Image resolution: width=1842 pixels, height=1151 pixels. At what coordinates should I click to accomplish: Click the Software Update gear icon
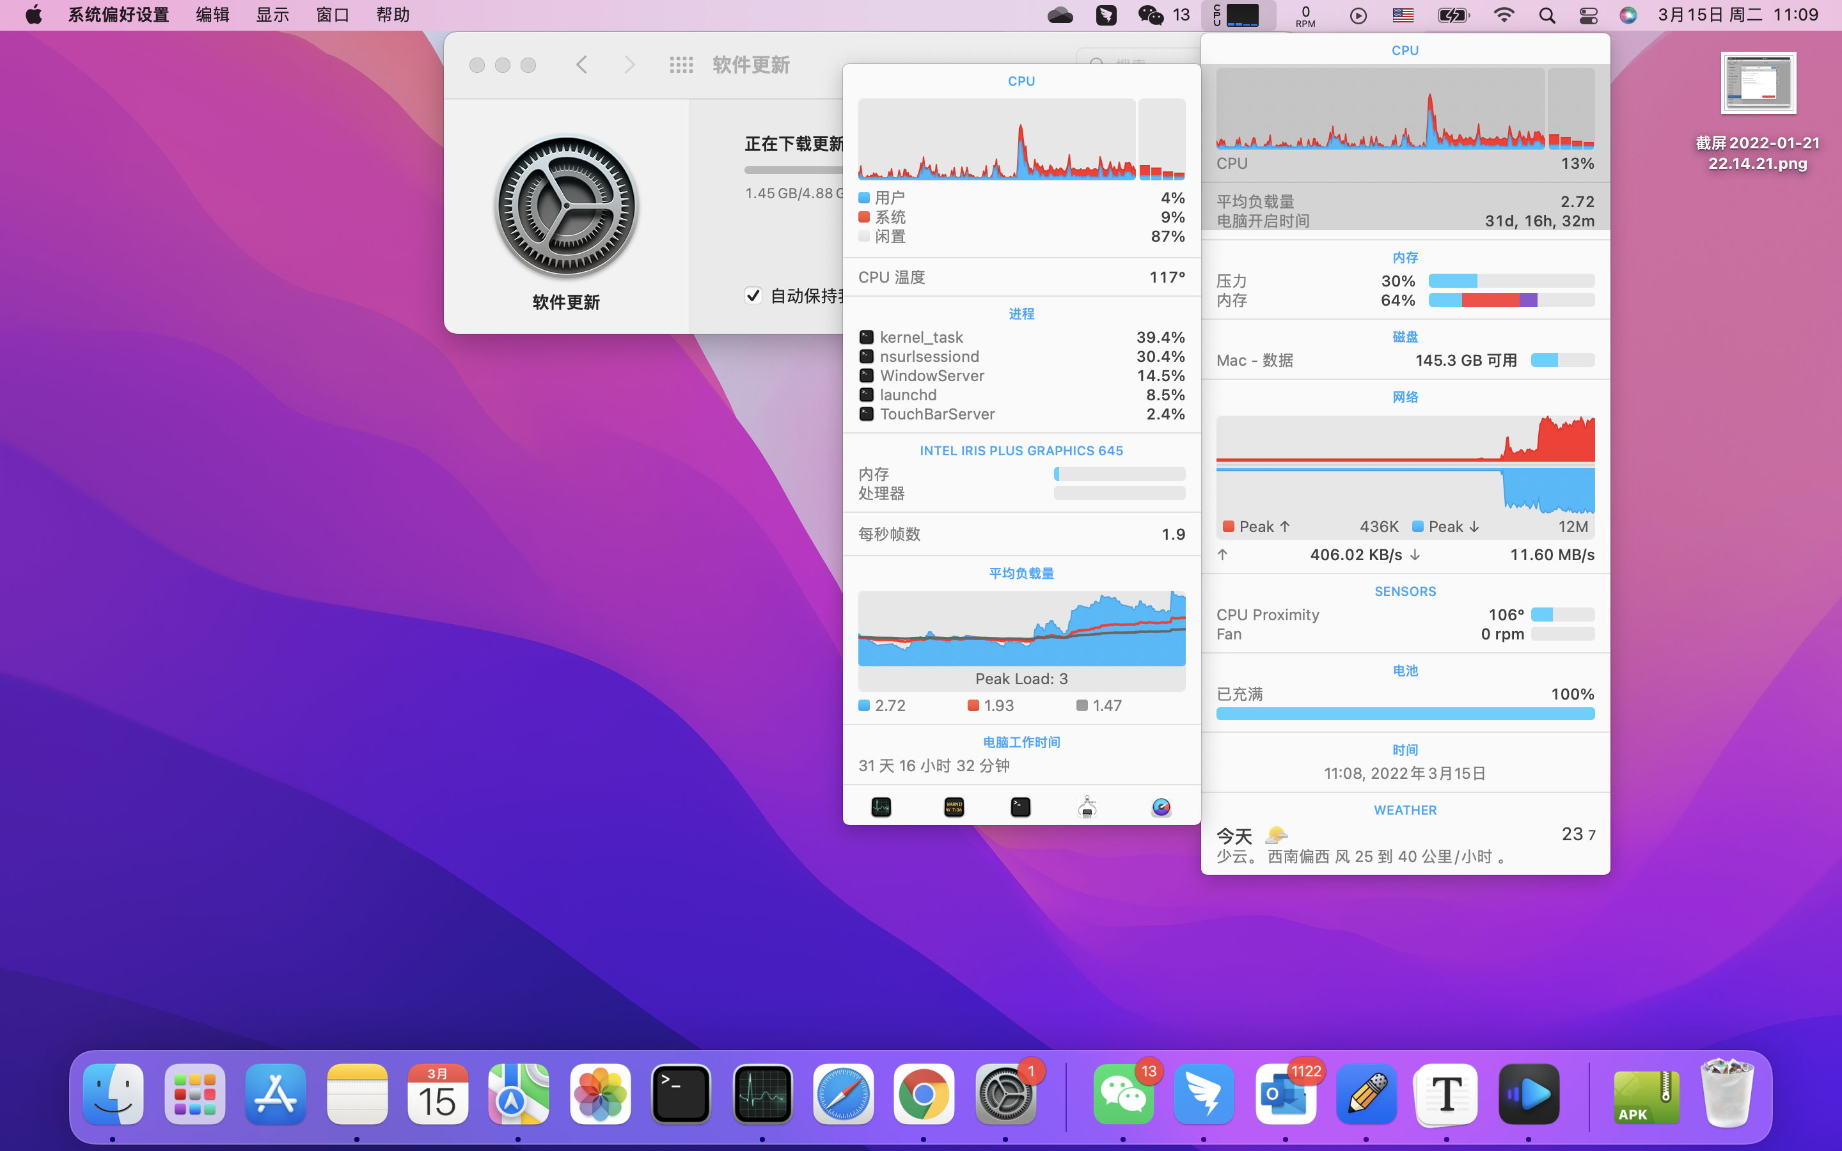coord(566,207)
